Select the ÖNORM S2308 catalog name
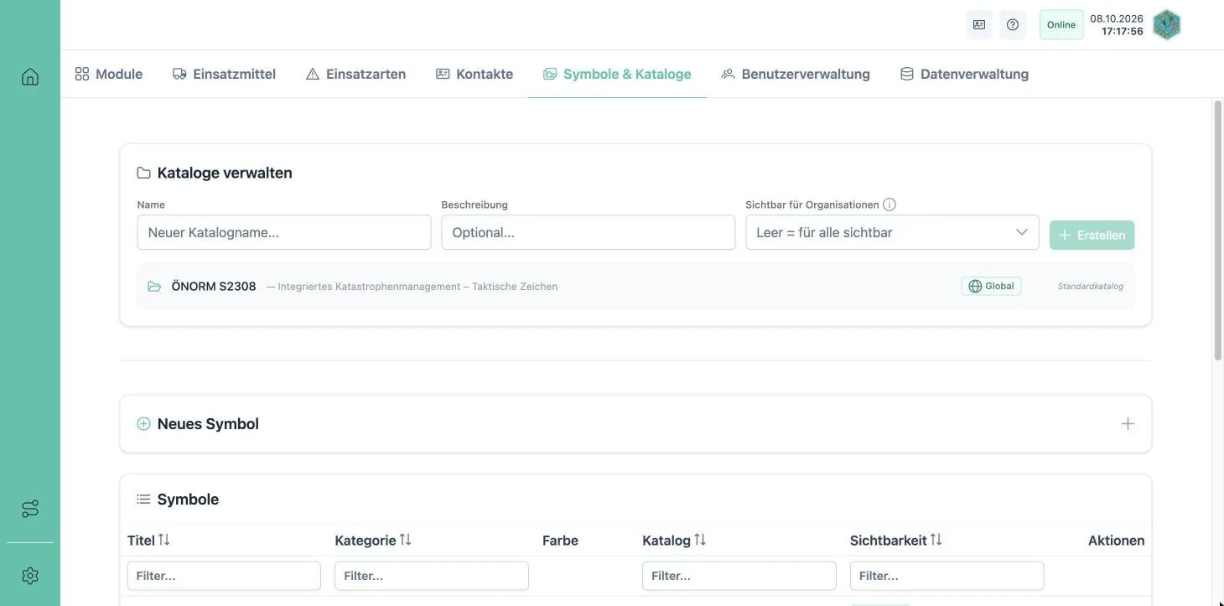The width and height of the screenshot is (1224, 606). (x=214, y=286)
